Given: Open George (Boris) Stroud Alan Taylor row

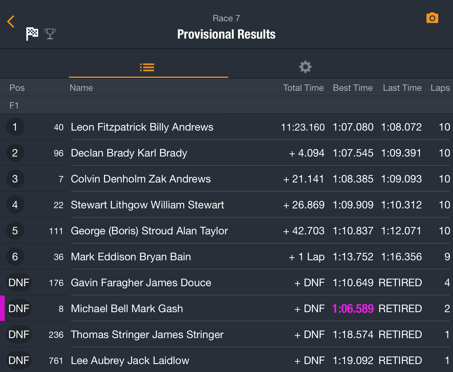Looking at the screenshot, I should 226,231.
